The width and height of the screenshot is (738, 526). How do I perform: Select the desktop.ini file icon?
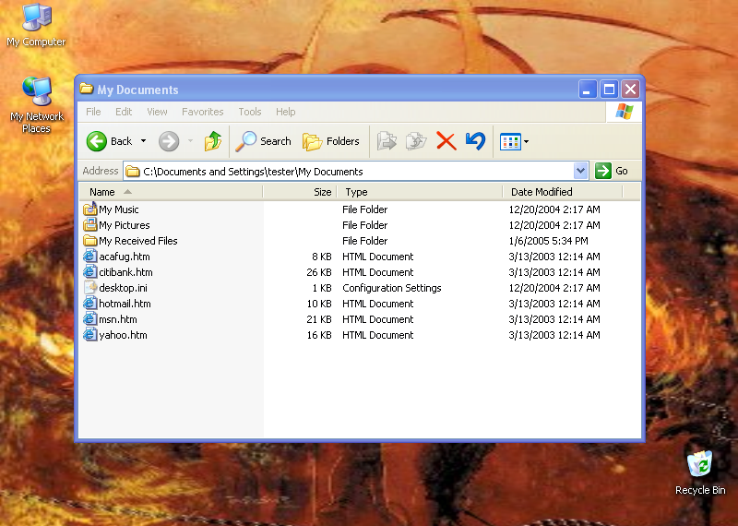tap(89, 288)
